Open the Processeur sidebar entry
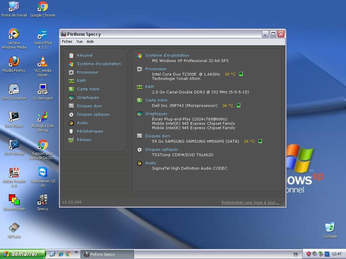Screen dimensions: 346x259 (88, 72)
